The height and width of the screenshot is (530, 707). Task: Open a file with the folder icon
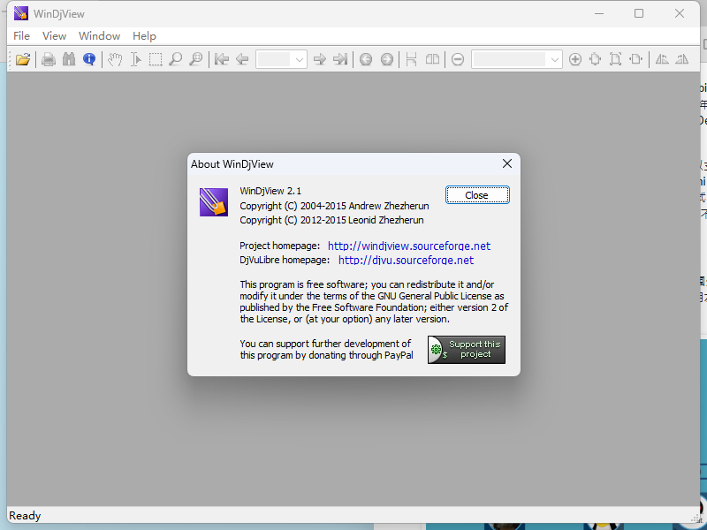click(23, 59)
